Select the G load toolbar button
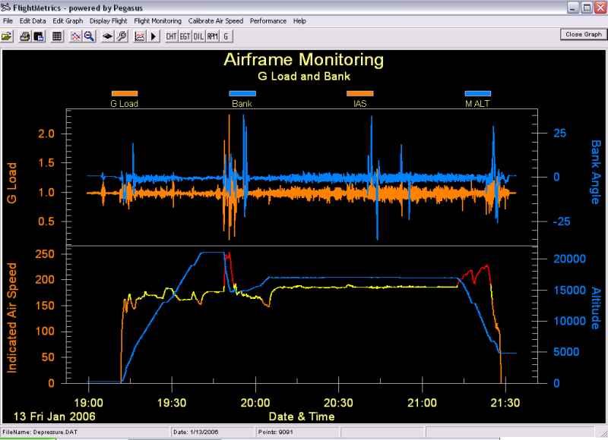 point(226,36)
